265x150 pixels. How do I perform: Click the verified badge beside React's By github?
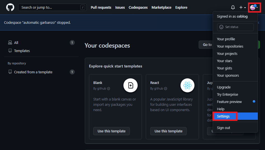[165, 89]
